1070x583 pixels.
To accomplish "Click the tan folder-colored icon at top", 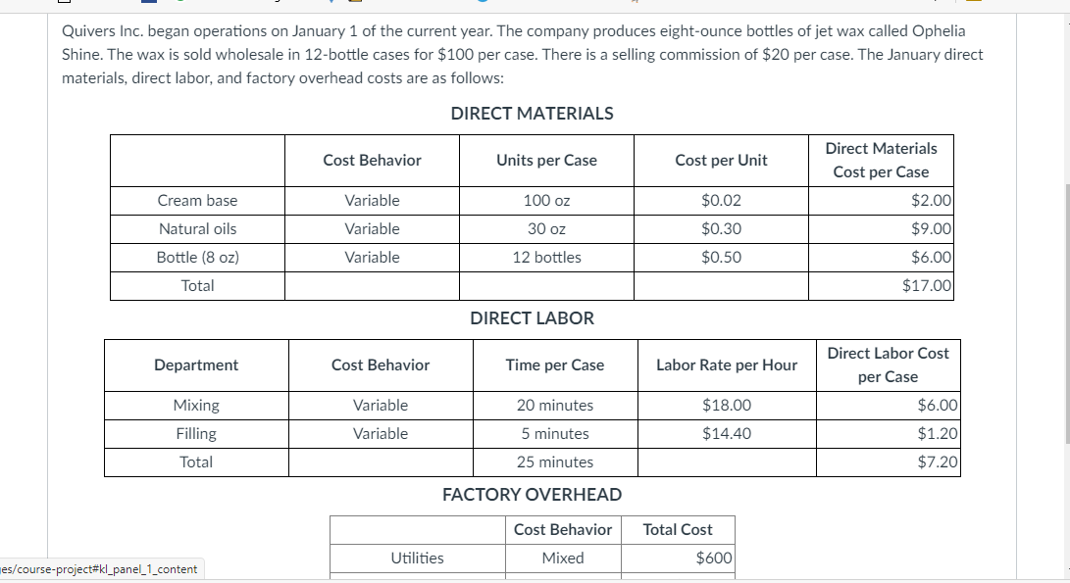I will pos(353,4).
